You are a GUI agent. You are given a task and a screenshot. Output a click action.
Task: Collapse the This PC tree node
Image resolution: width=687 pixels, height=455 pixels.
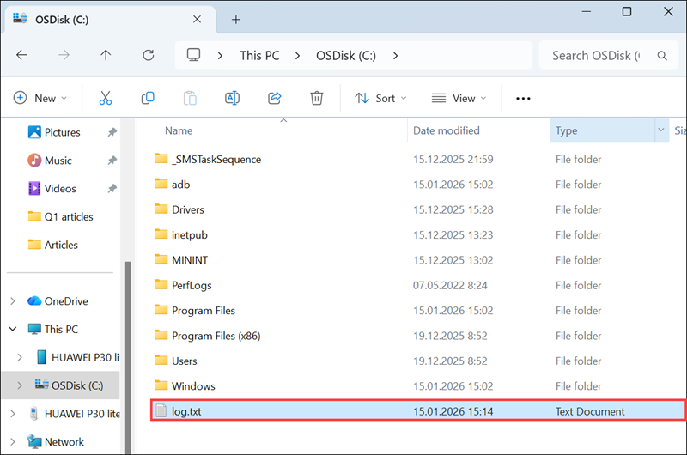[13, 329]
